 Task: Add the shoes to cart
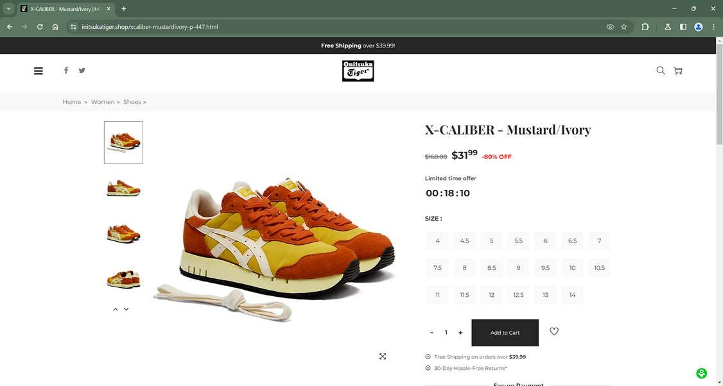[x=505, y=333]
